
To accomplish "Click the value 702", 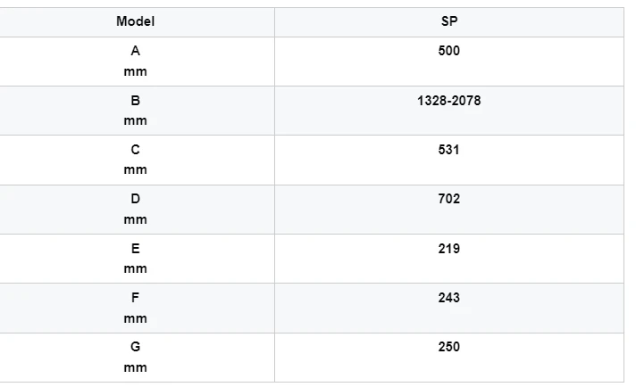I will pos(449,199).
